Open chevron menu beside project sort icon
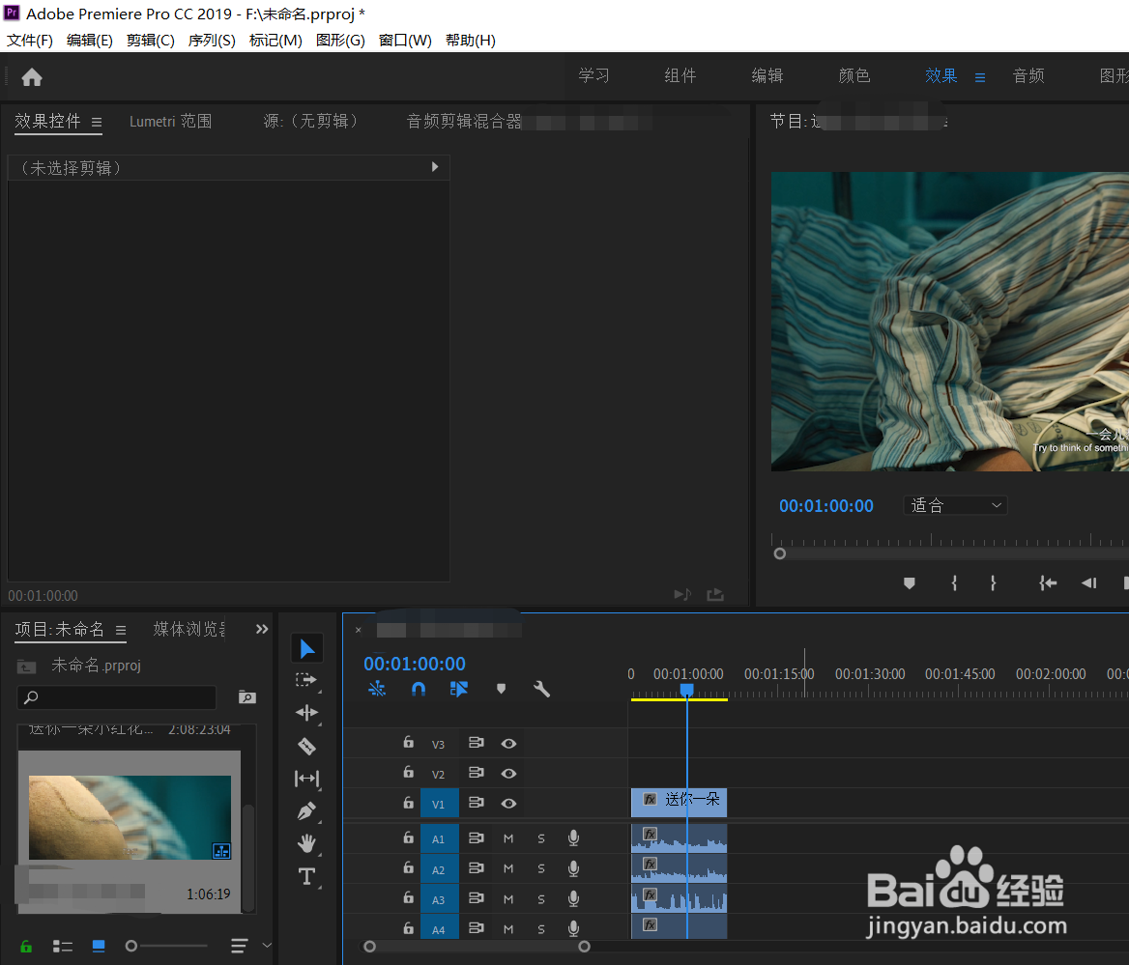Screen dimensions: 1129x965 (x=267, y=946)
